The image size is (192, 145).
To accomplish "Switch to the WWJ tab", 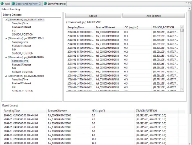I will 5,4.
